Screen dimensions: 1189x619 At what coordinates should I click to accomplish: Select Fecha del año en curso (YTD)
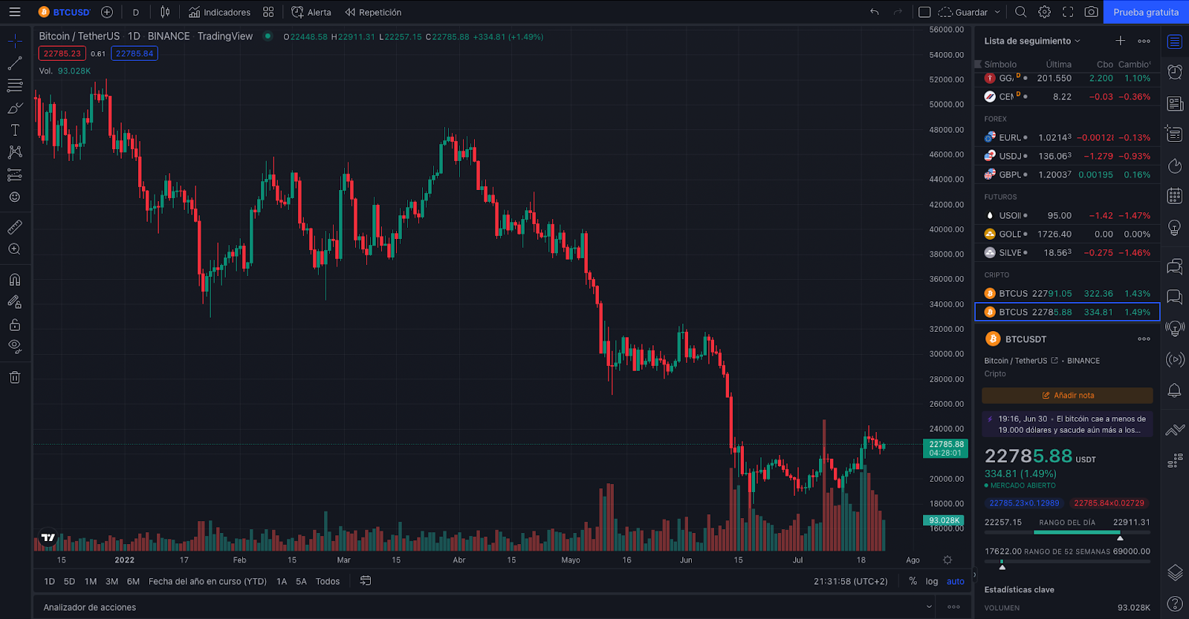pyautogui.click(x=207, y=581)
